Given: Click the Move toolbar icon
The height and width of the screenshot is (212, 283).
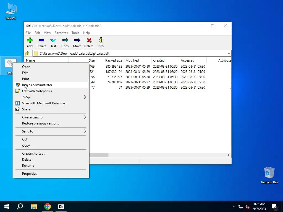Looking at the screenshot, I should point(77,43).
